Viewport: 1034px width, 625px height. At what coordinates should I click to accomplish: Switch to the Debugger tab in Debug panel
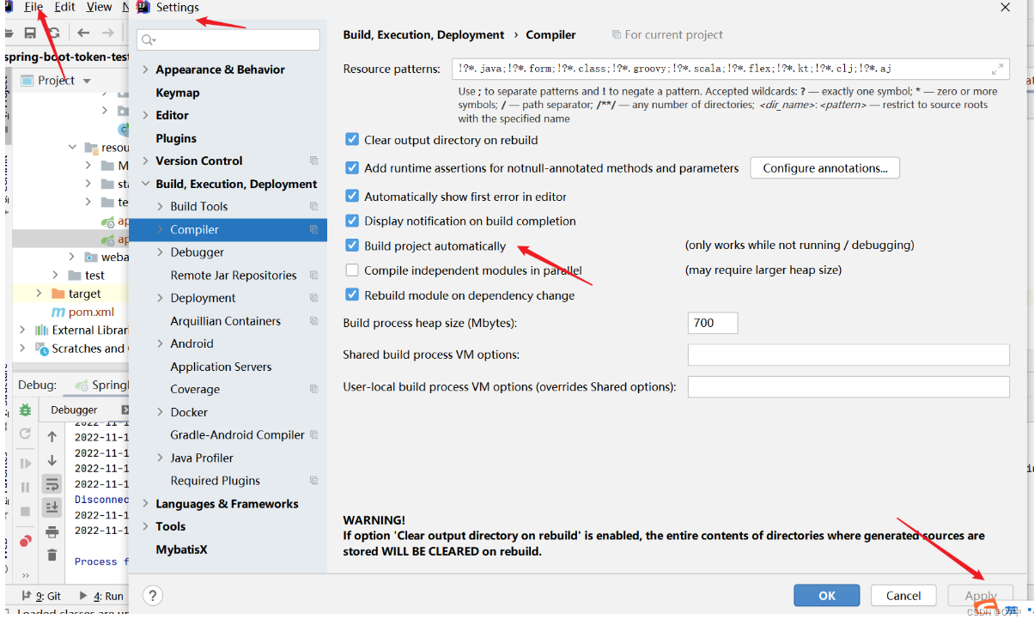(74, 410)
